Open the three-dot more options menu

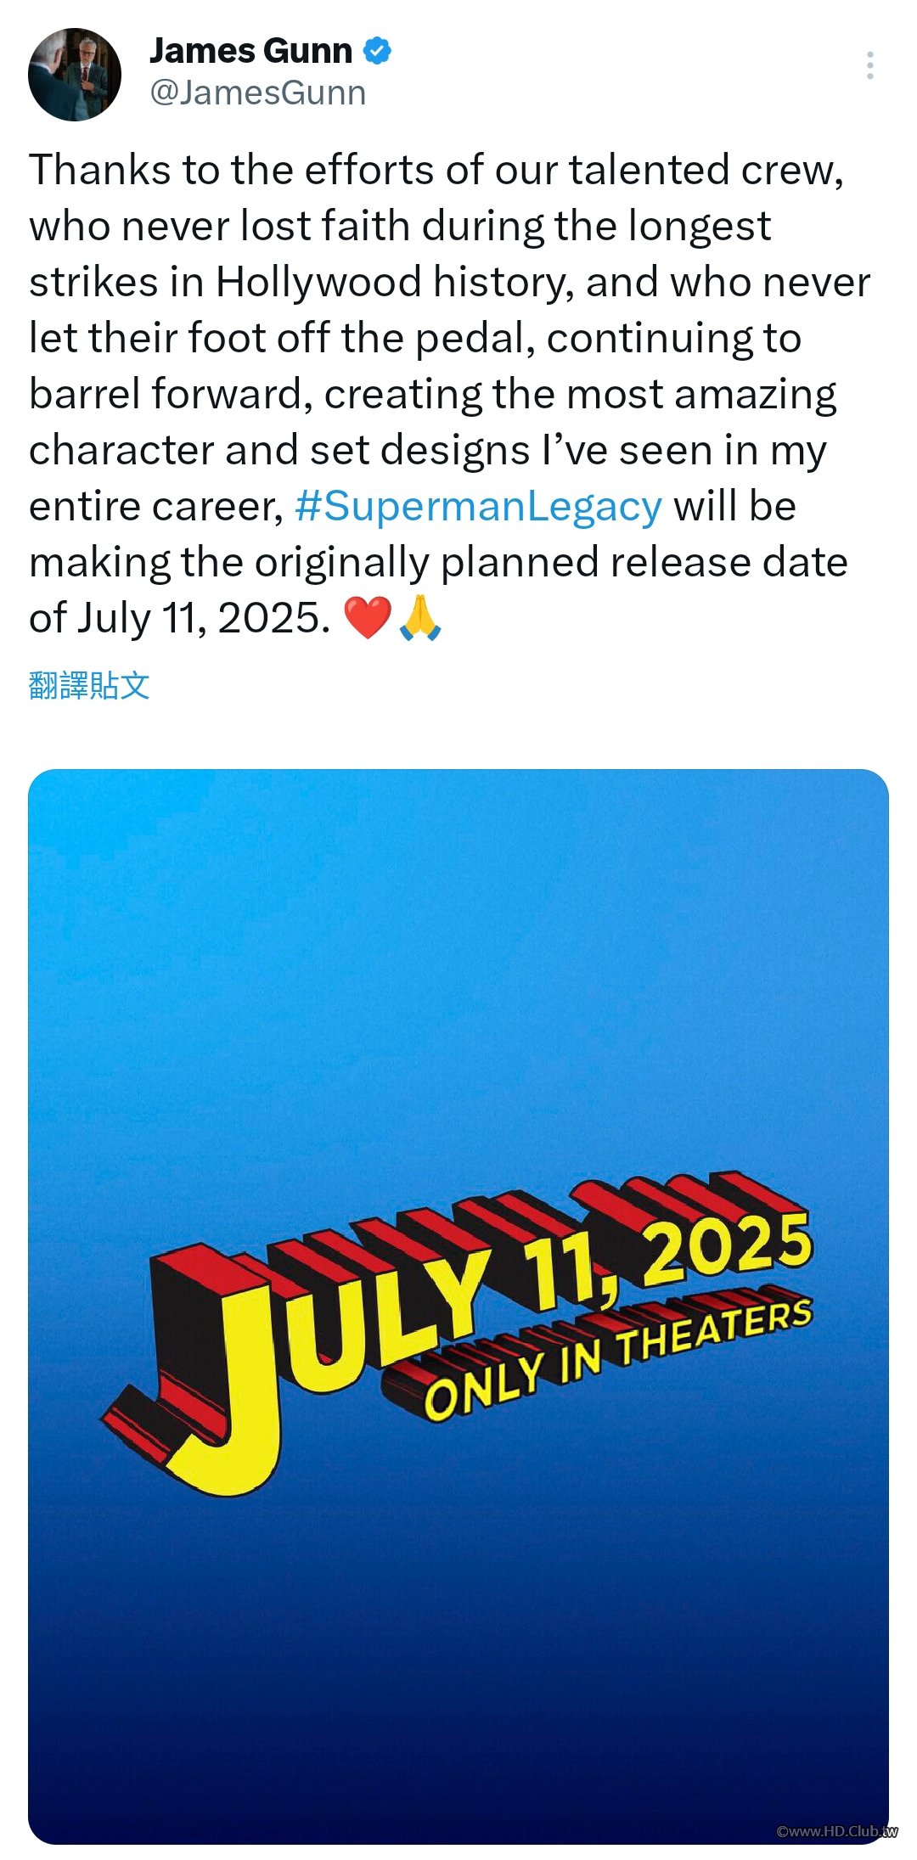click(869, 65)
